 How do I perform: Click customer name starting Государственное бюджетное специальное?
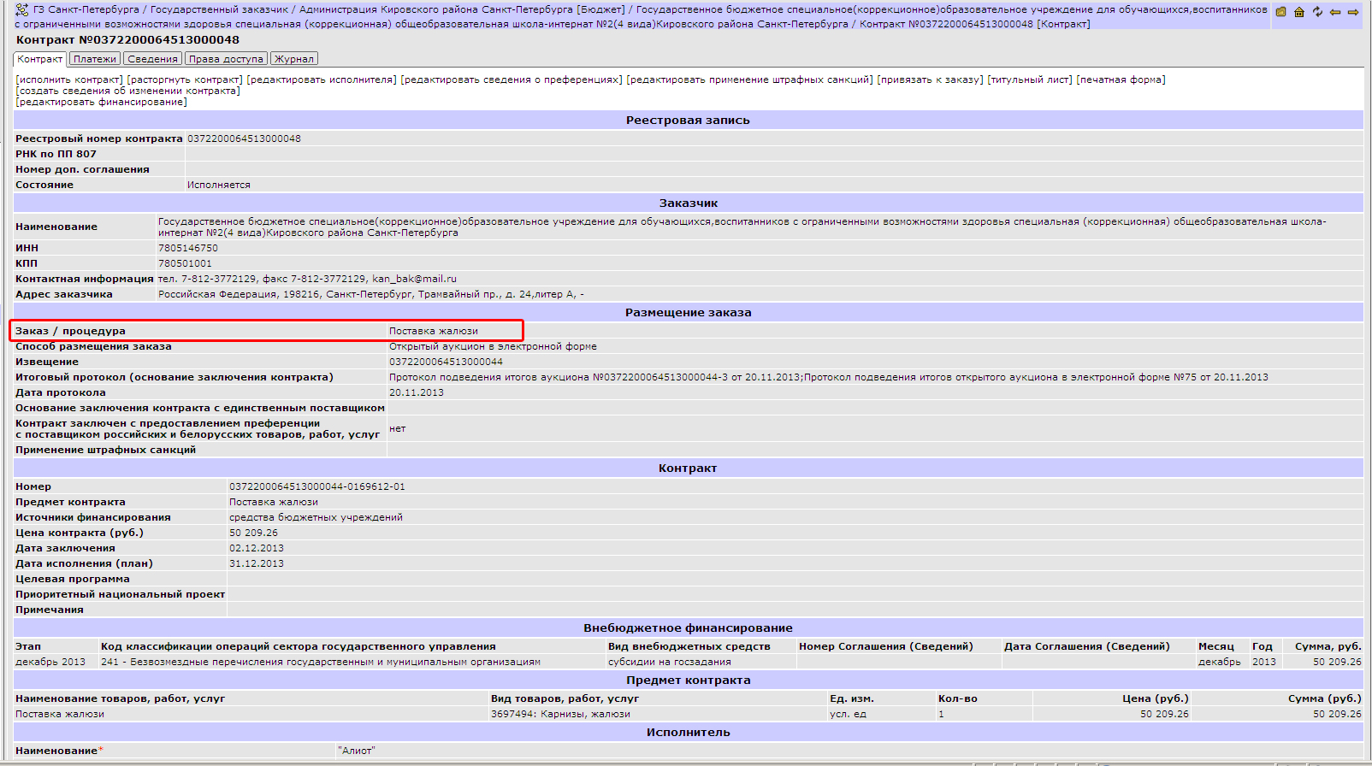point(742,227)
